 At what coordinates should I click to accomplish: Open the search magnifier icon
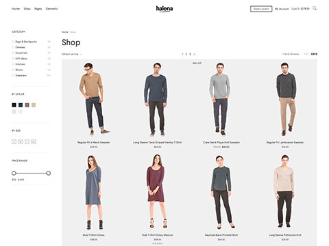click(315, 8)
